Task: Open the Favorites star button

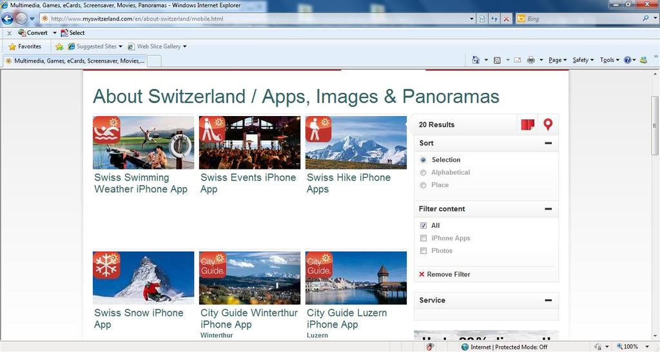Action: click(25, 46)
